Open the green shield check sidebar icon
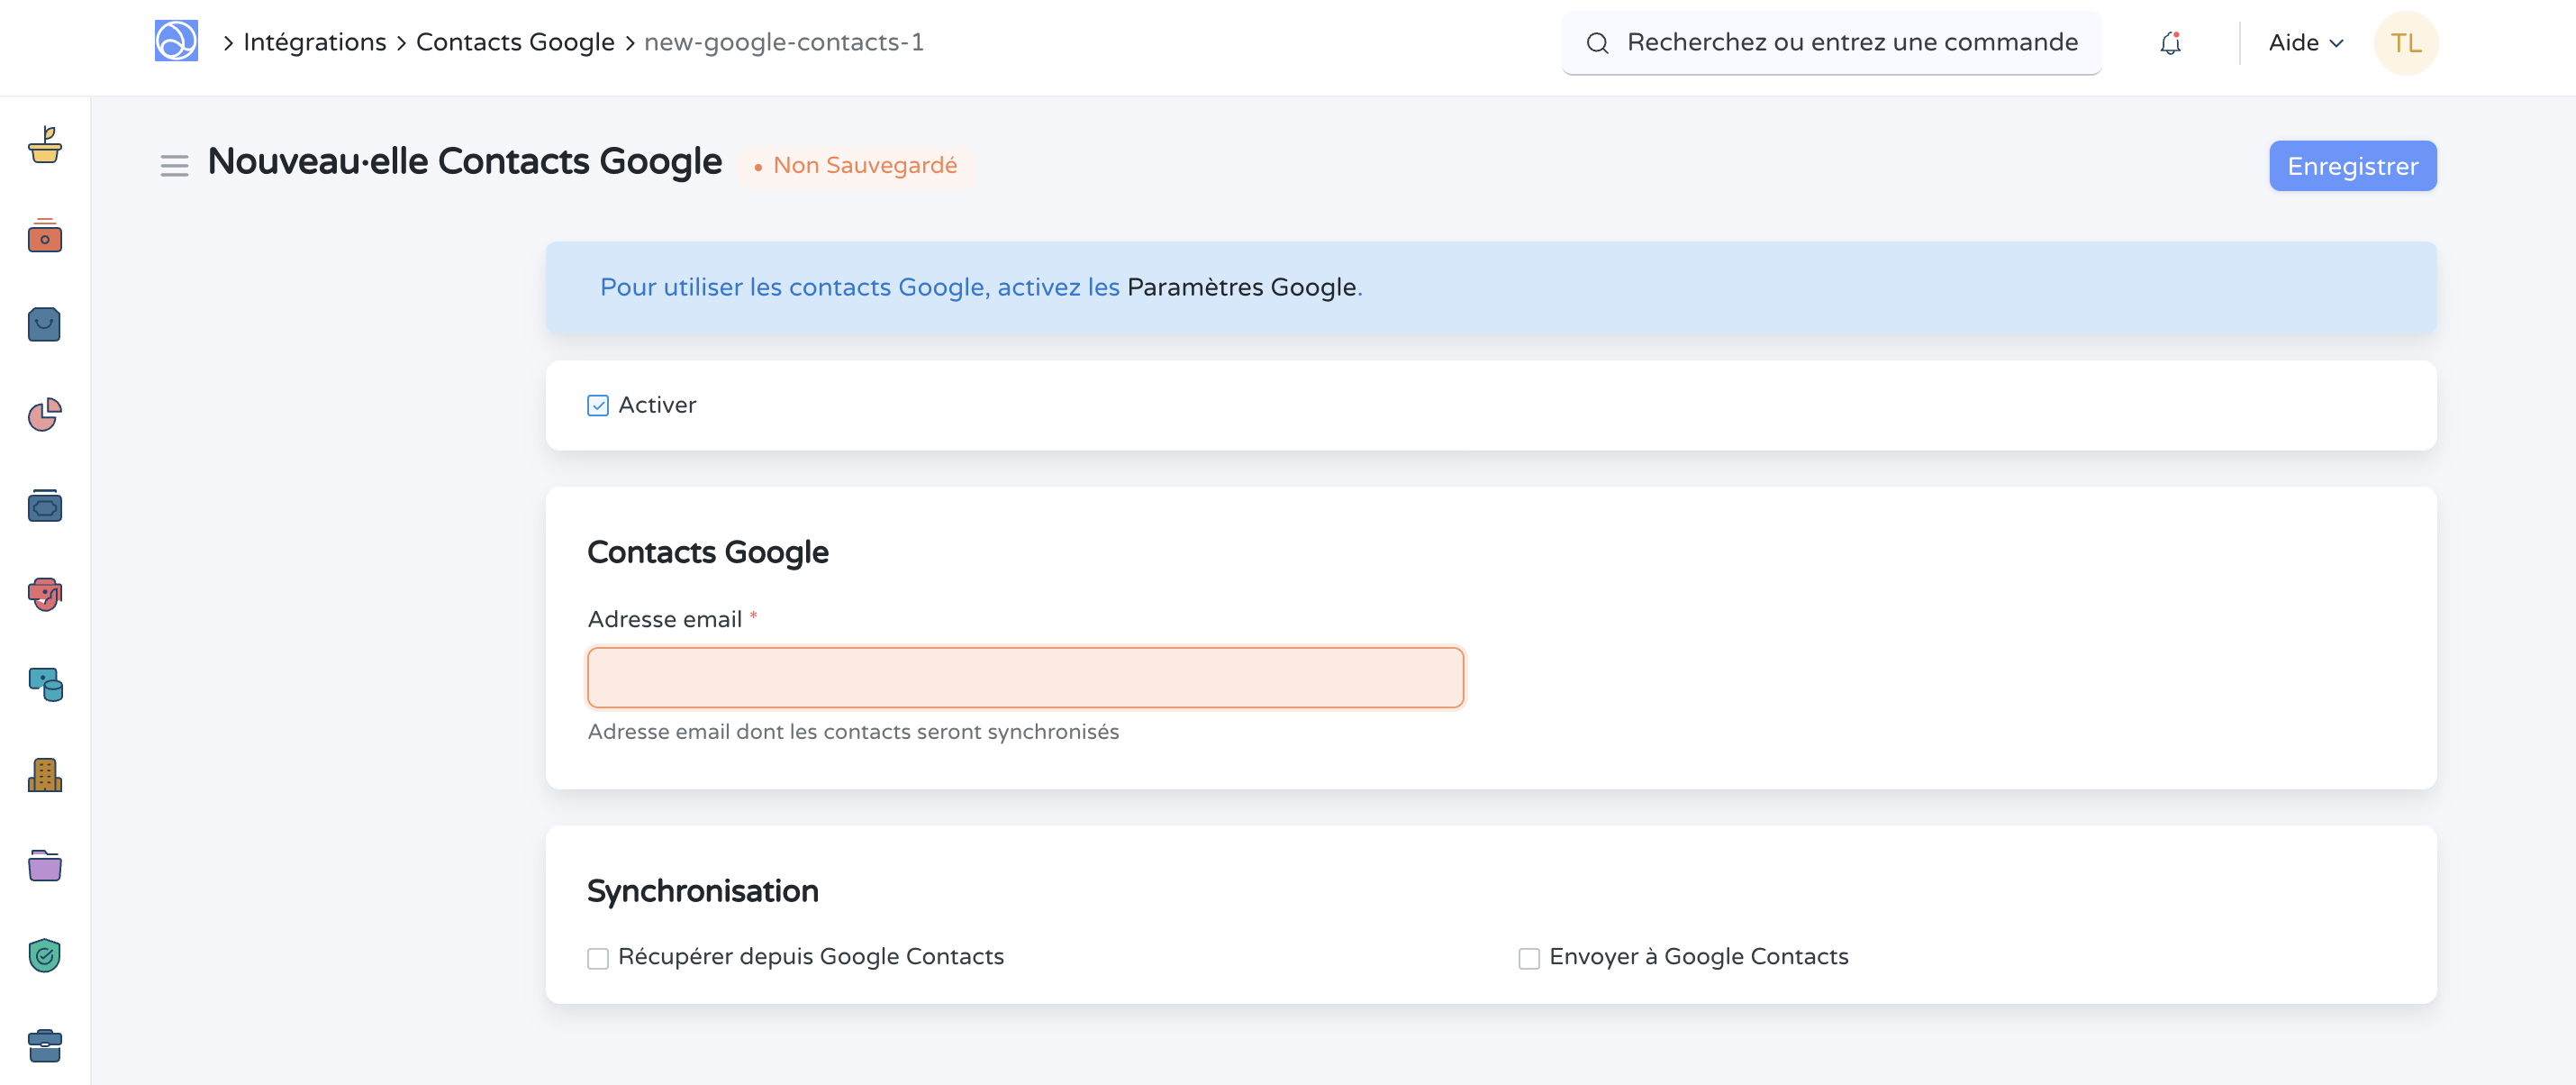Viewport: 2576px width, 1085px height. tap(44, 956)
